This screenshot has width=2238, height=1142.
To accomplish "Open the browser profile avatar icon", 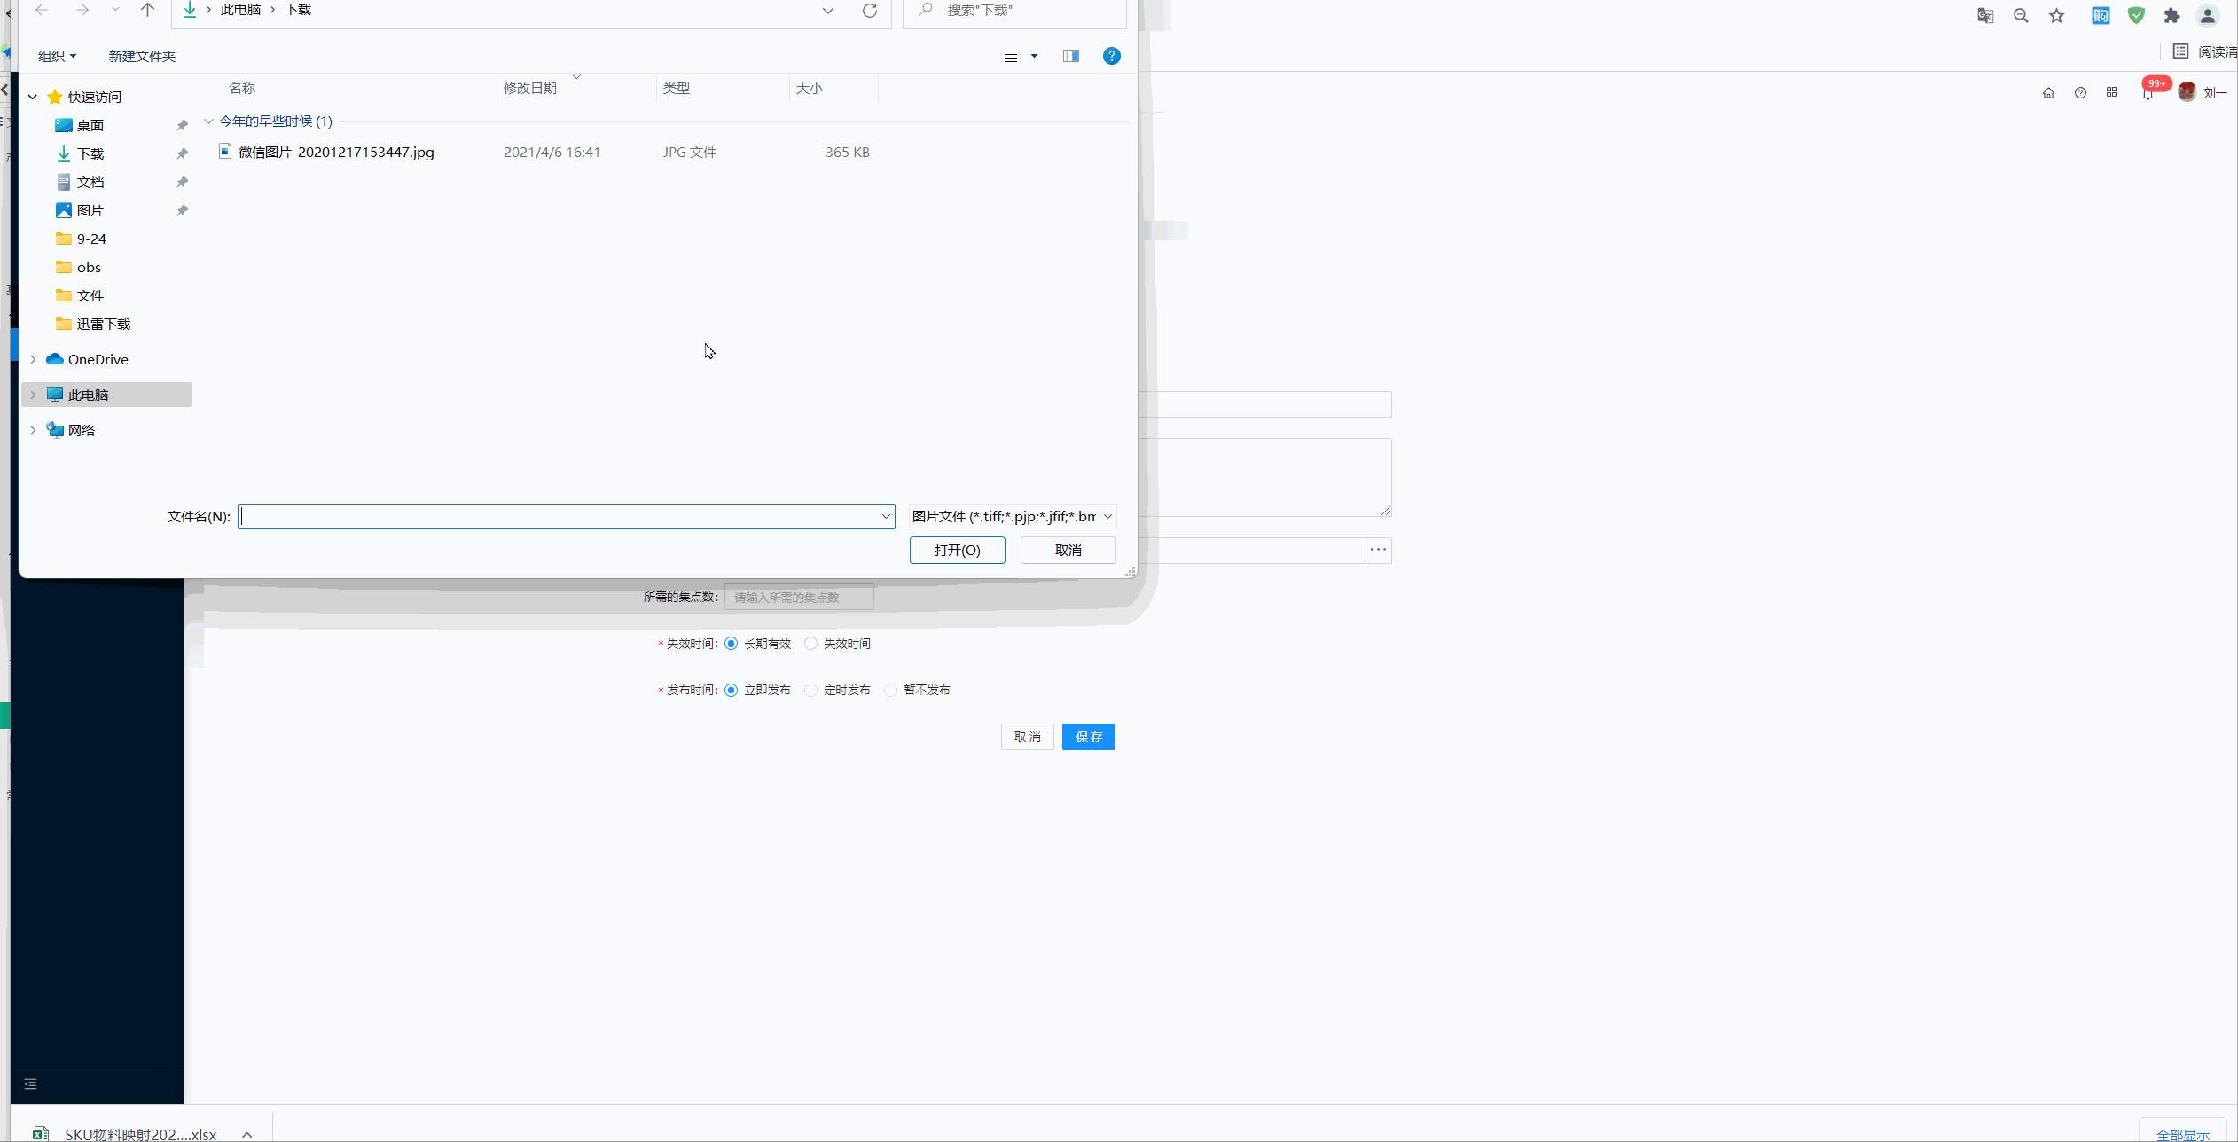I will click(x=2208, y=15).
